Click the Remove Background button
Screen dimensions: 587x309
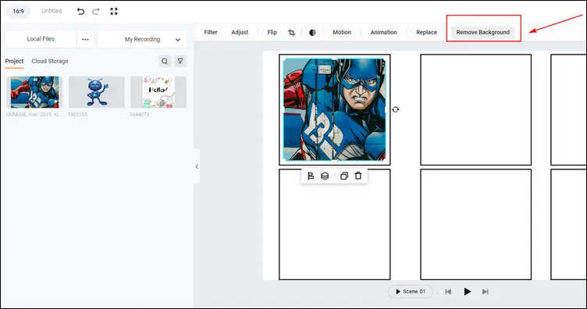coord(483,32)
